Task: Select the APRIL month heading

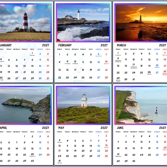Action: (x=3, y=128)
